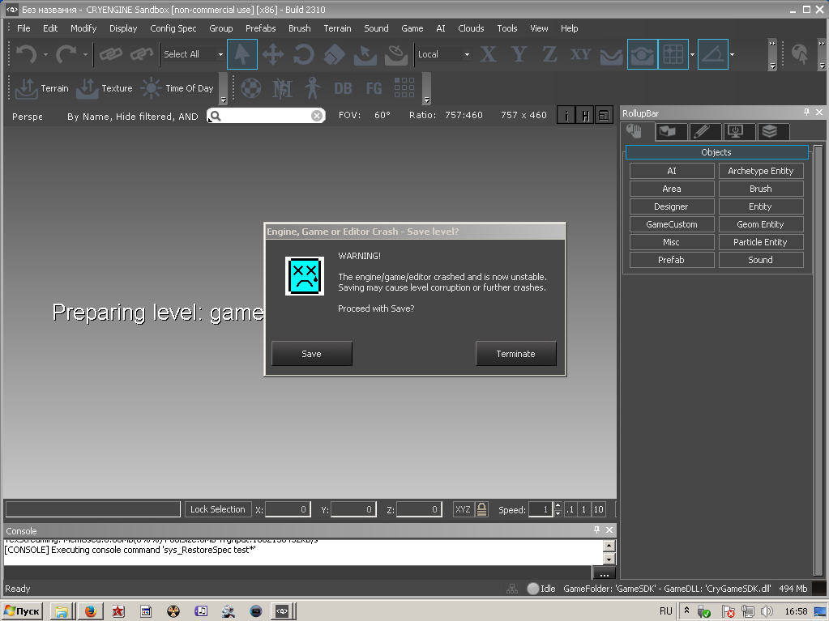Open the Material Editor sphere icon

pos(250,88)
